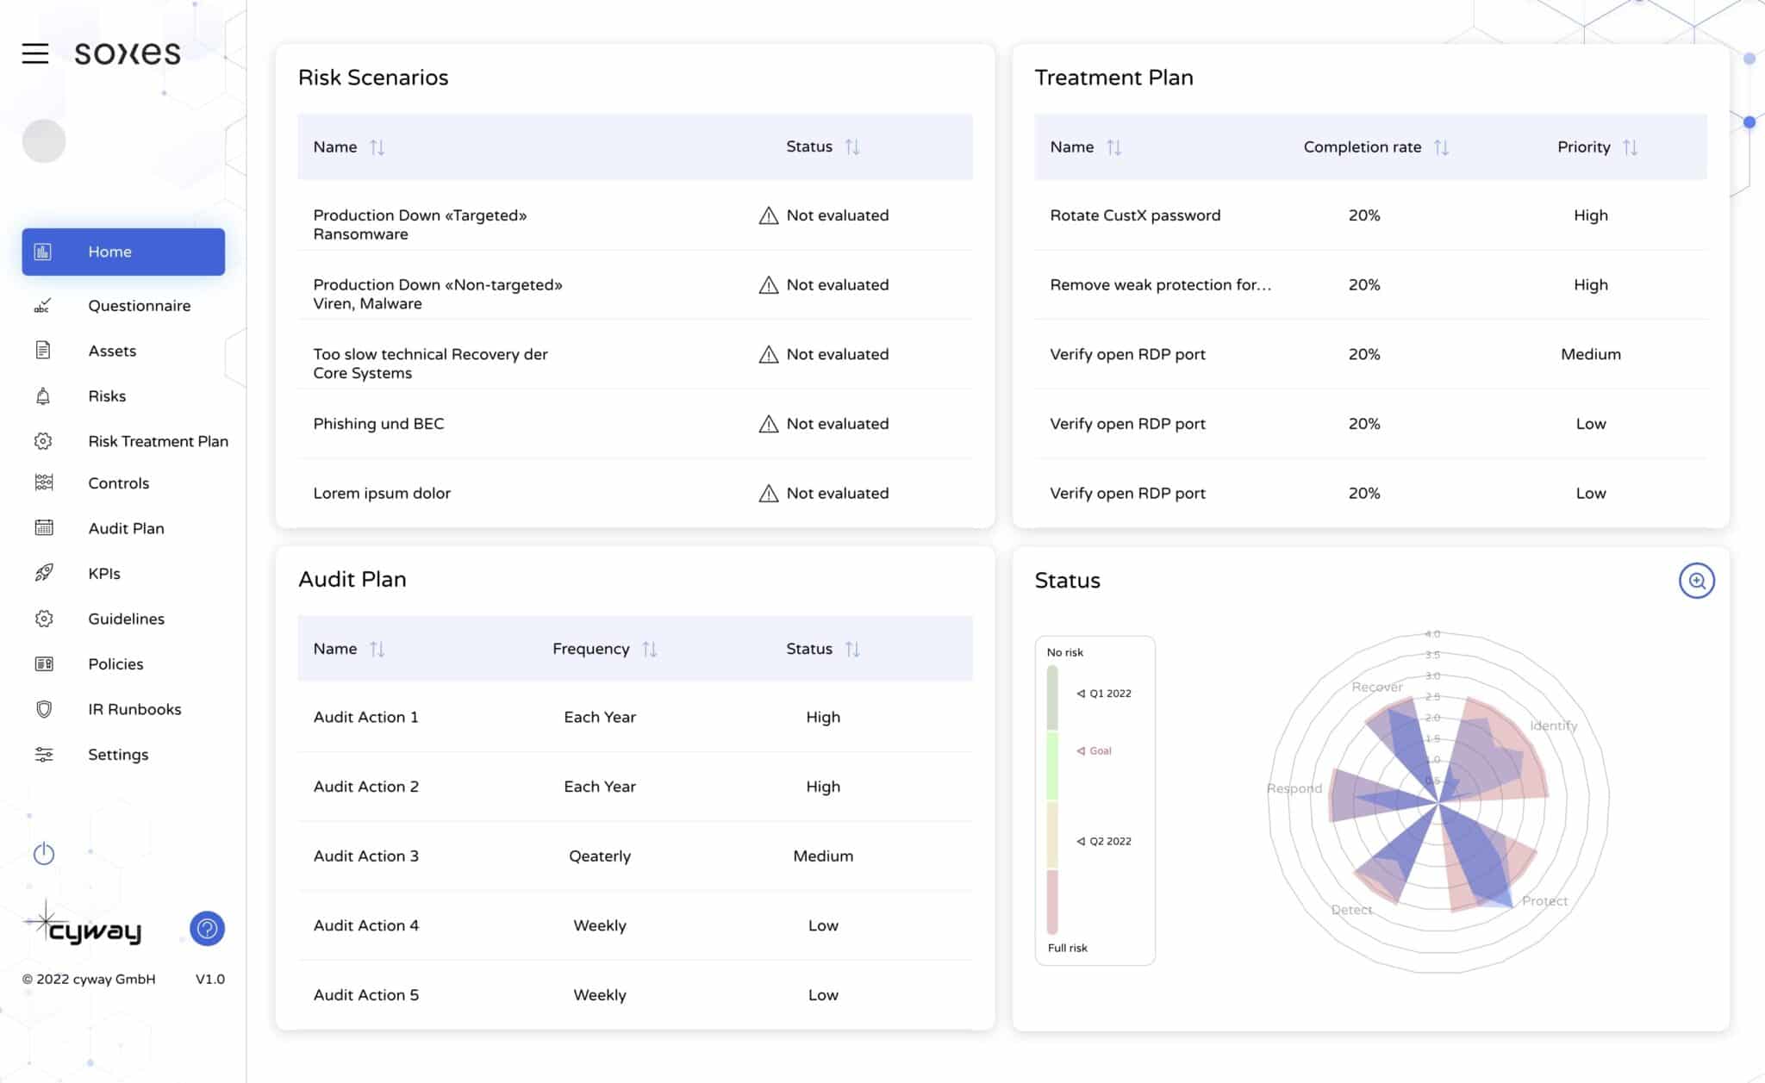This screenshot has height=1083, width=1765.
Task: Click the Audit Plan calendar icon
Action: click(44, 528)
